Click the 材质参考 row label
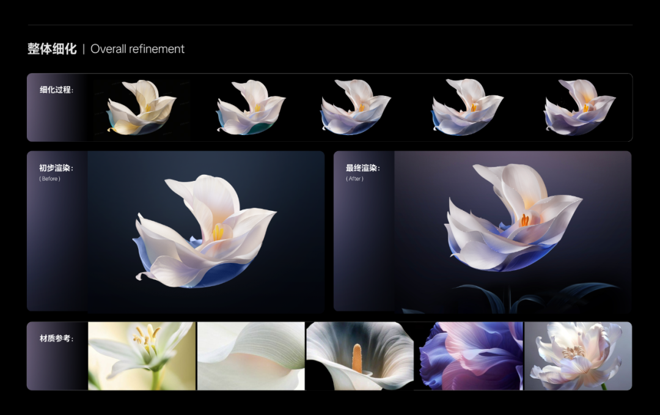Viewport: 660px width, 415px height. click(57, 339)
